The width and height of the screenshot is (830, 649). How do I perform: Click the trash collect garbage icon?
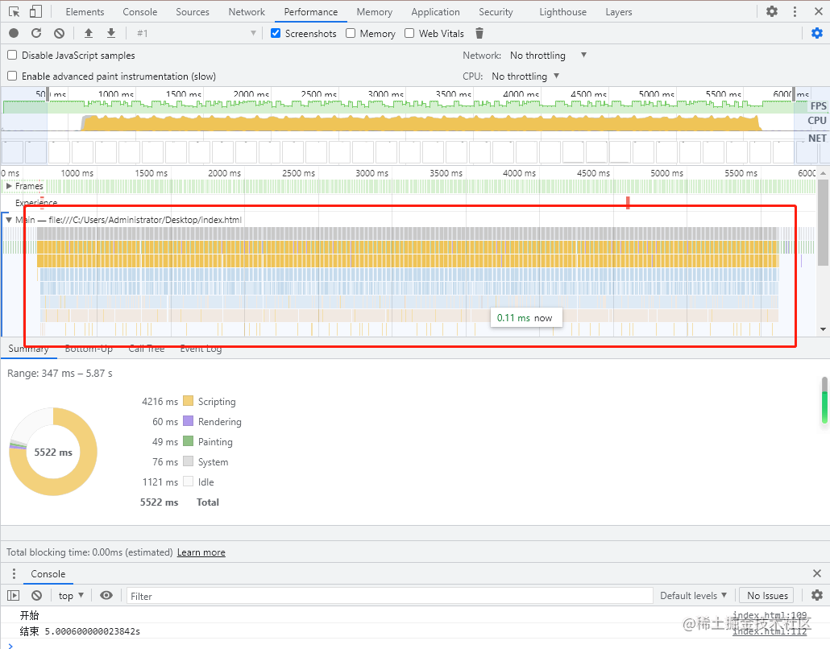pyautogui.click(x=479, y=33)
